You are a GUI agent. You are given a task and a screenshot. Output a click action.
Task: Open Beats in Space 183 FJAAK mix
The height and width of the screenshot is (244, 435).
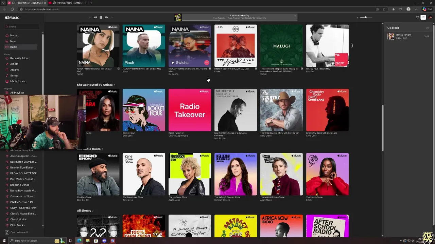[x=236, y=46]
